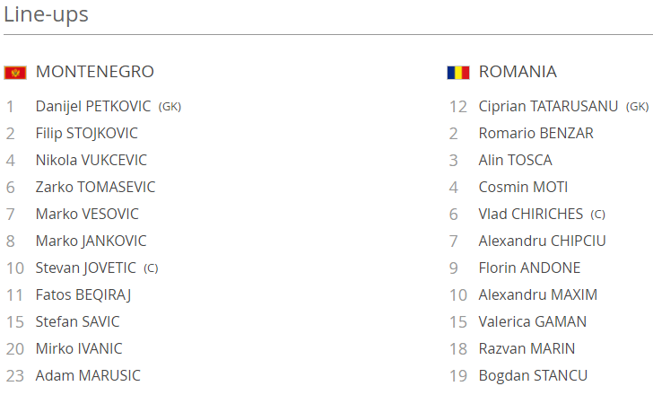Select Cosmin MOTI in lineup

523,187
